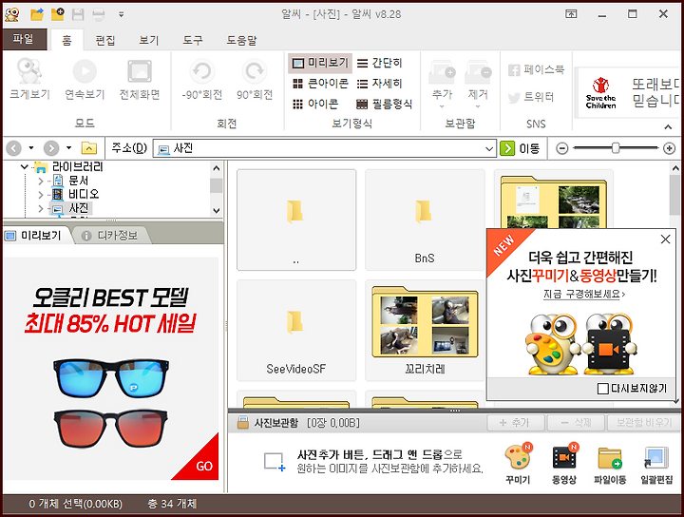Viewport: 684px width, 517px height.
Task: Open the 제거 remove-from-bin dropdown
Action: (478, 84)
